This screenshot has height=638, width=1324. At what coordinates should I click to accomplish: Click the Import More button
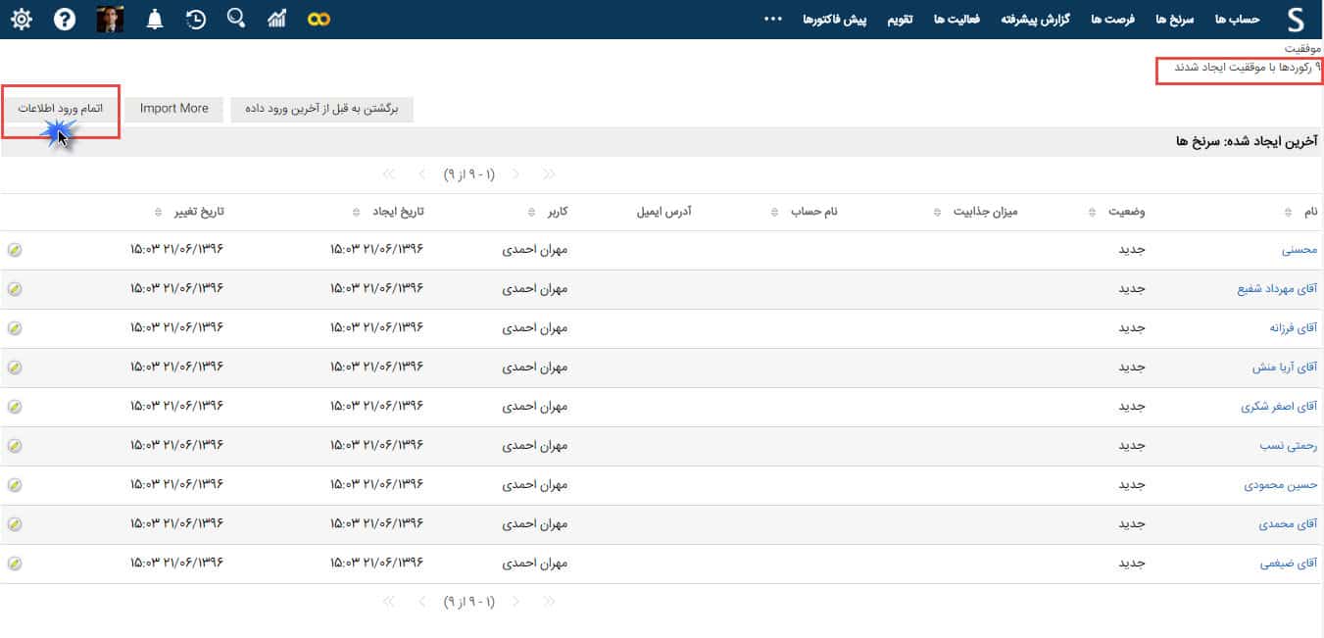tap(174, 109)
